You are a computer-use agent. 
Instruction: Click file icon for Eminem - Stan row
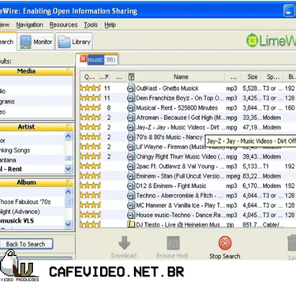pyautogui.click(x=131, y=176)
